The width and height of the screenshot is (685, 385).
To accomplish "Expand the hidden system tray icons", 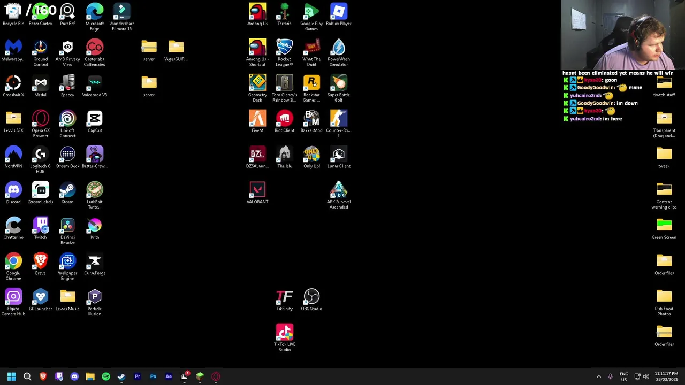I will [x=599, y=376].
